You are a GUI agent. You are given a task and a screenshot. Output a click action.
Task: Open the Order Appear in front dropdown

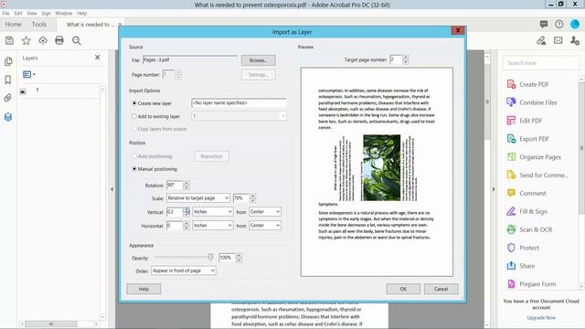click(x=184, y=271)
